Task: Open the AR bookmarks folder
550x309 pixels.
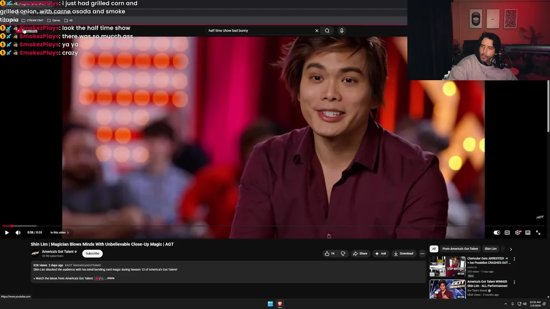Action: [68, 20]
